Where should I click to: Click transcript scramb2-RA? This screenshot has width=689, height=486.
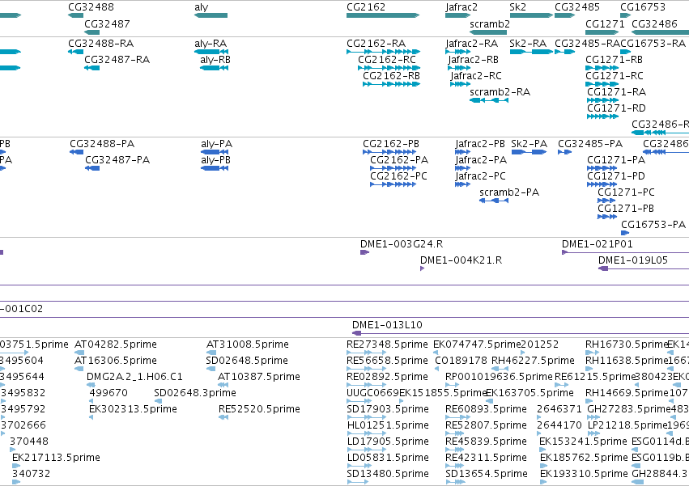(489, 100)
